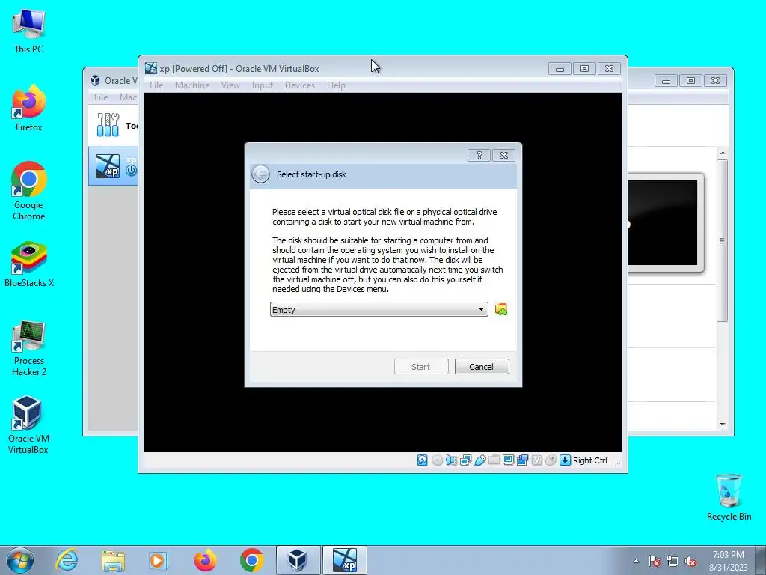Image resolution: width=766 pixels, height=575 pixels.
Task: Click the keyboard capture host key icon
Action: click(x=565, y=460)
